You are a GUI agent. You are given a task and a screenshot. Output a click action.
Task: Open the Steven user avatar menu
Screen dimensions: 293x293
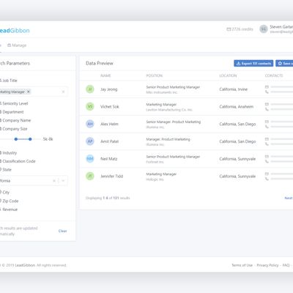[264, 29]
